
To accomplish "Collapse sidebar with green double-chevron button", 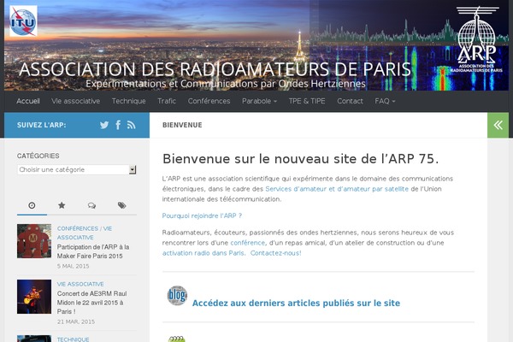I will click(498, 125).
